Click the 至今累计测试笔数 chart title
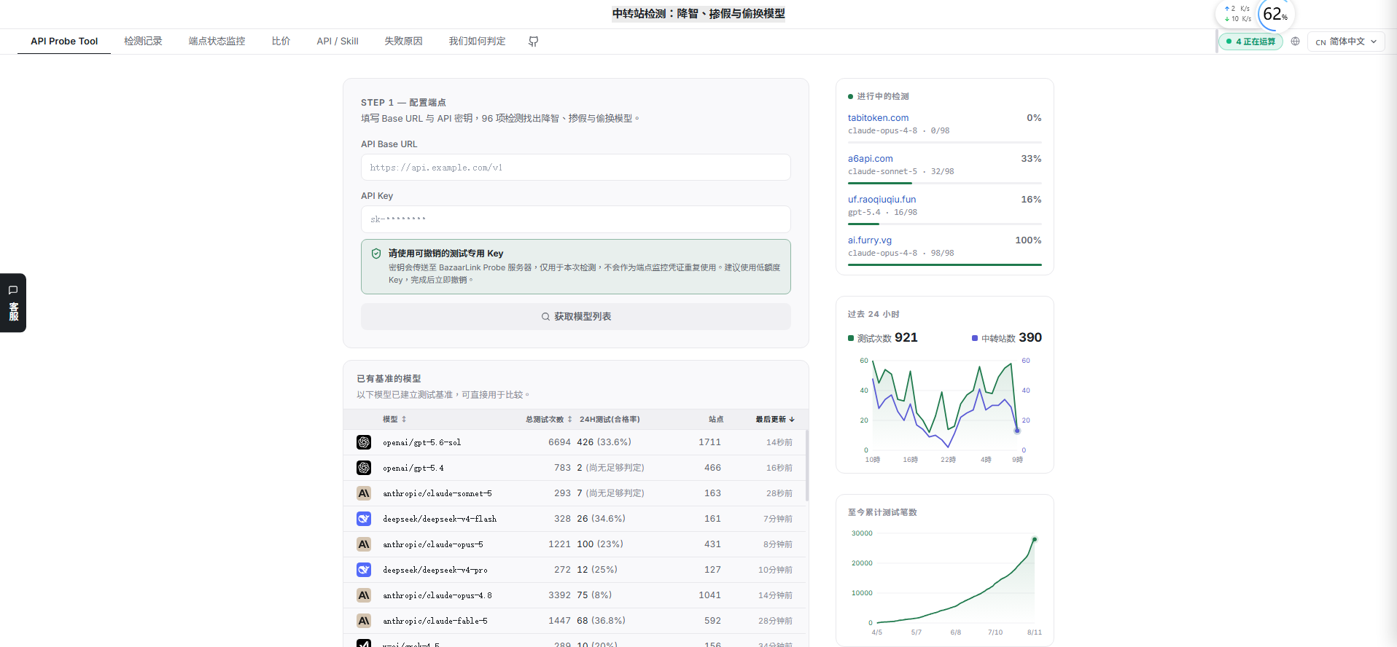This screenshot has width=1397, height=647. (x=882, y=512)
